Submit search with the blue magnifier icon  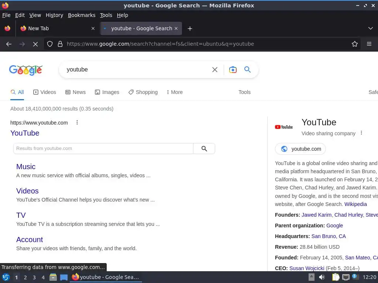(x=248, y=70)
